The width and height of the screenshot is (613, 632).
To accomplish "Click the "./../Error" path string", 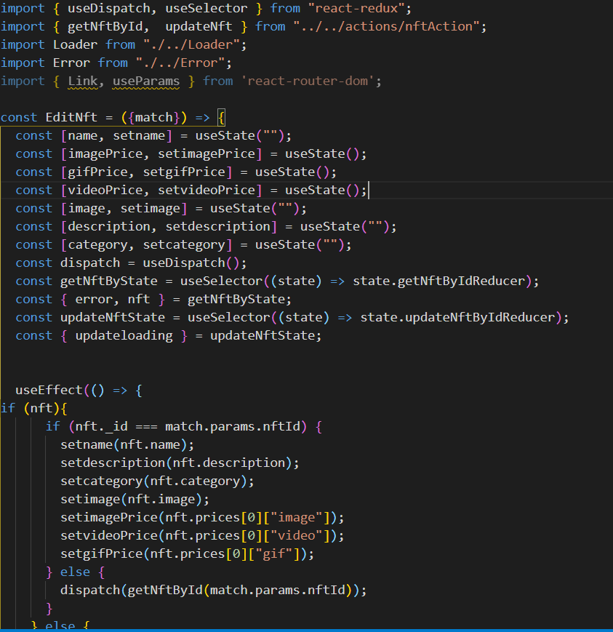I will point(180,63).
